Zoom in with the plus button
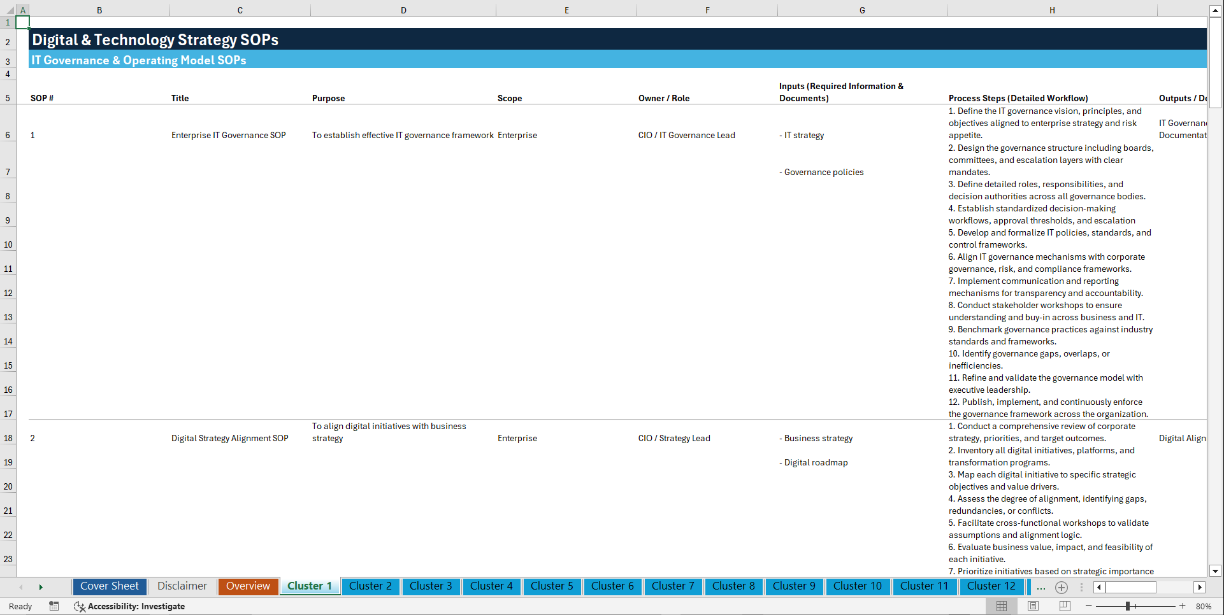Screen dimensions: 1224x615 pyautogui.click(x=1183, y=606)
